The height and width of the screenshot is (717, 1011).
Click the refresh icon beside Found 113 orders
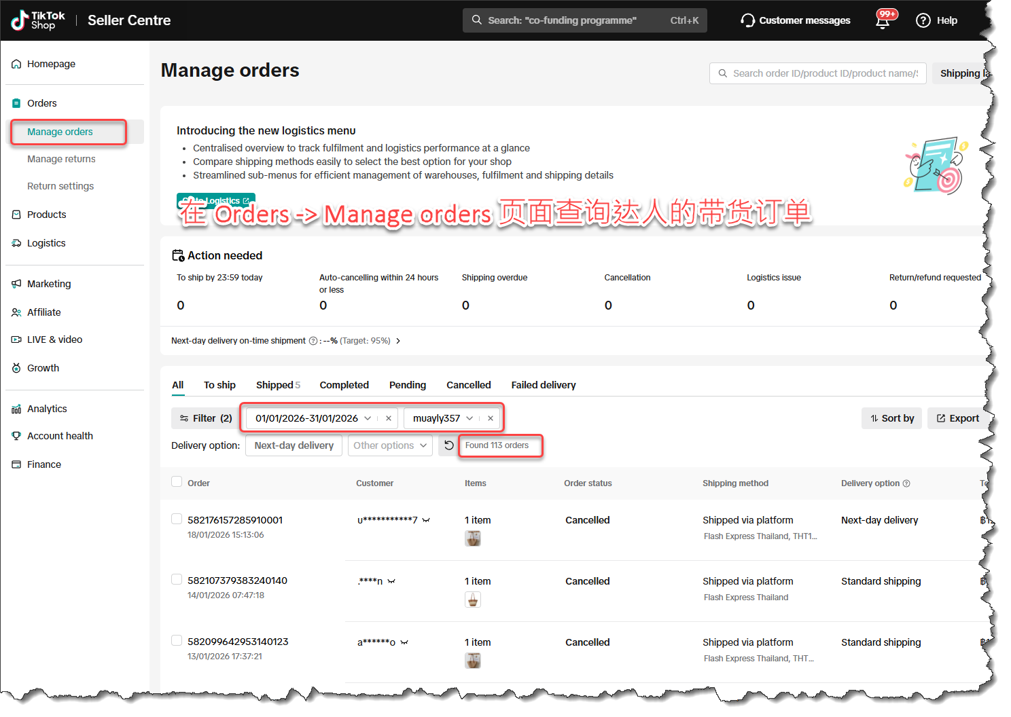[x=448, y=445]
